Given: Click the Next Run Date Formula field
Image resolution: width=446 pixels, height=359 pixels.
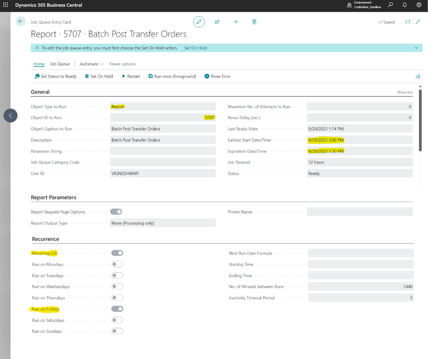Looking at the screenshot, I should [361, 253].
